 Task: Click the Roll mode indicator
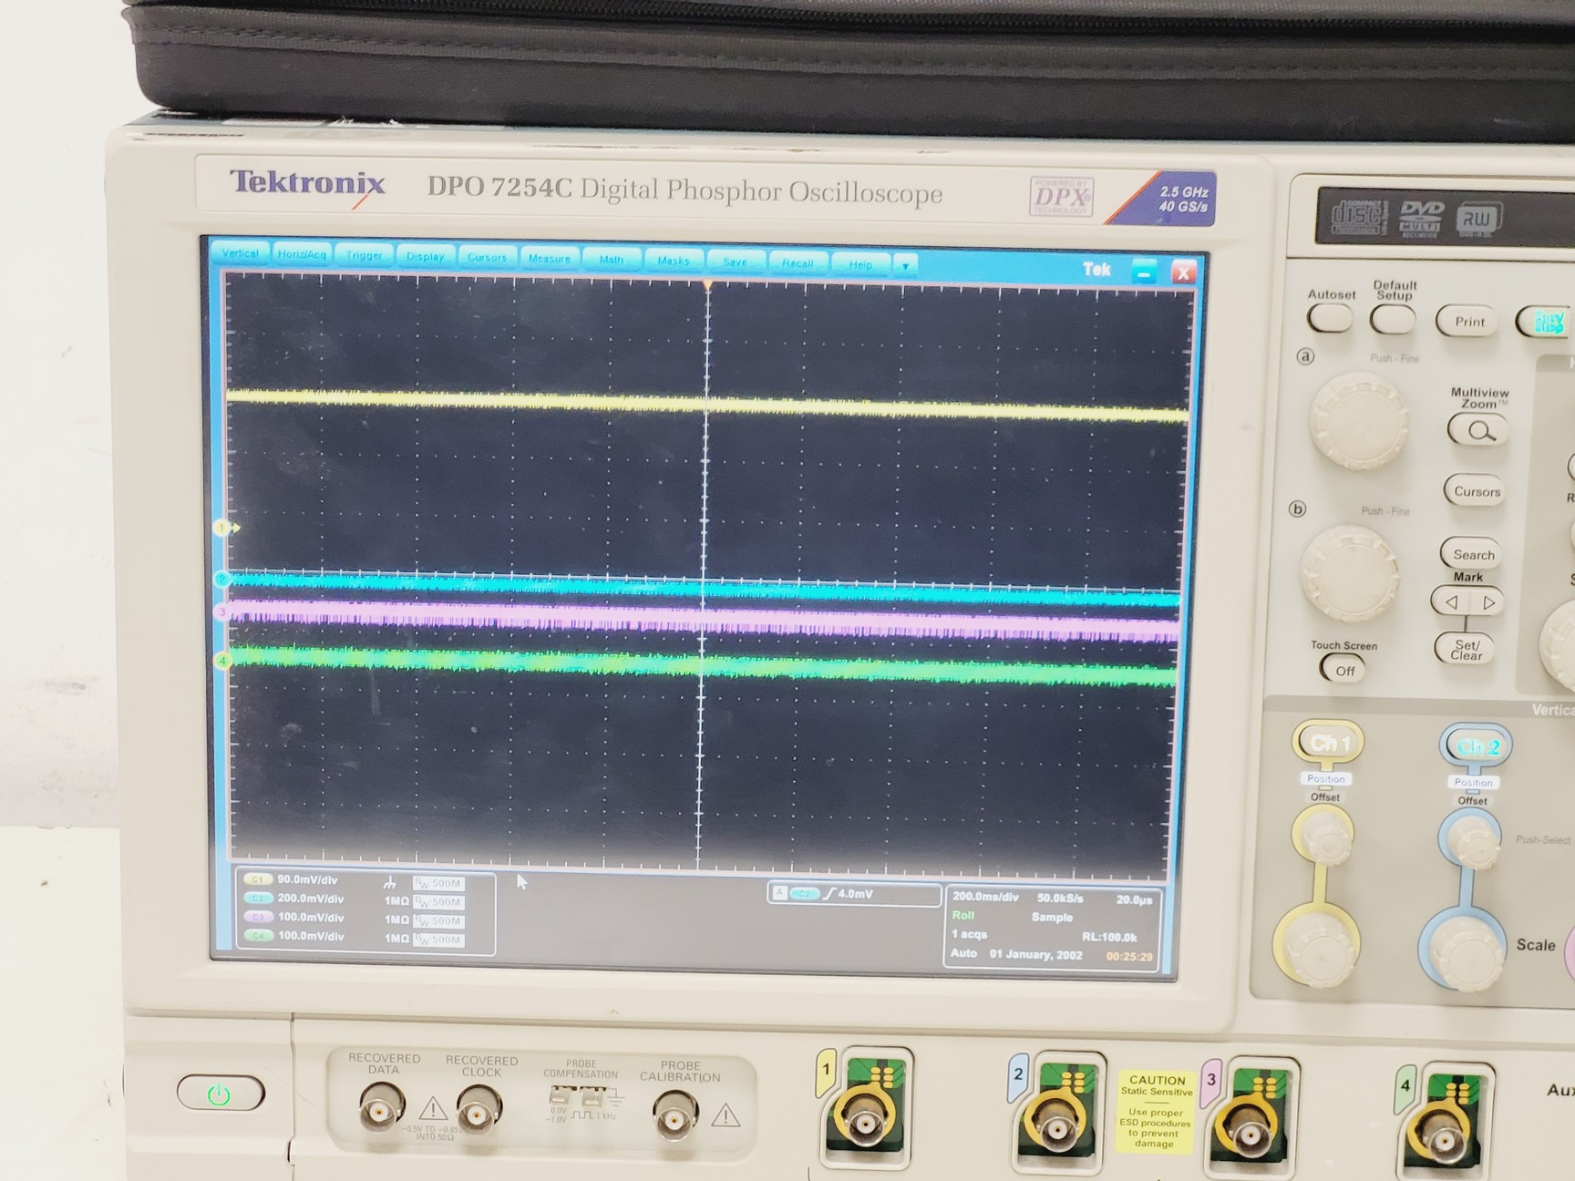tap(962, 916)
